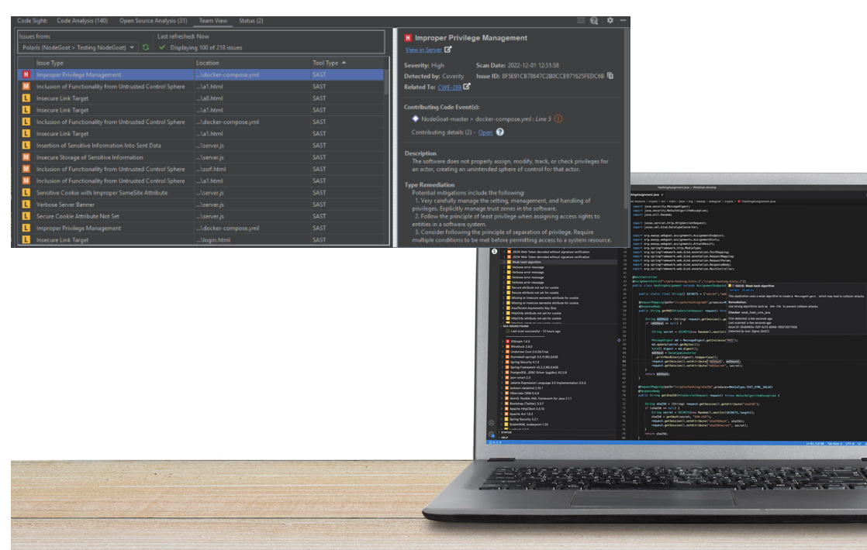This screenshot has height=550, width=867.
Task: Select the Insecure Link Target row at login.html
Action: click(201, 239)
